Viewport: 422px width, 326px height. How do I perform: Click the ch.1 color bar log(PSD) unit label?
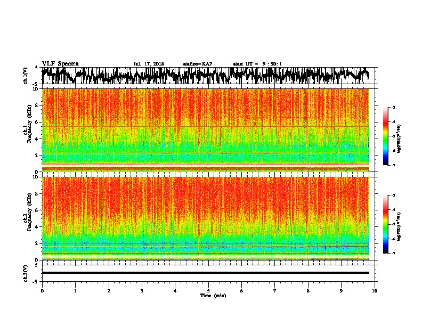399,139
